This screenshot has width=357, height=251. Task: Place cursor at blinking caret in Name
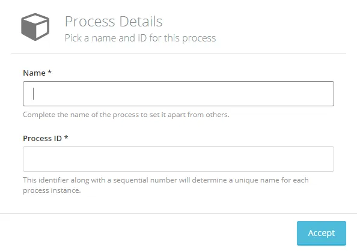(x=34, y=94)
